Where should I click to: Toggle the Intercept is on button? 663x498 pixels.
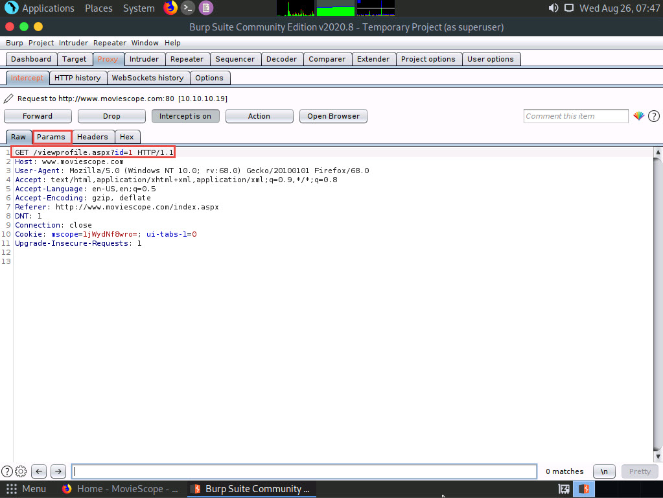(185, 116)
